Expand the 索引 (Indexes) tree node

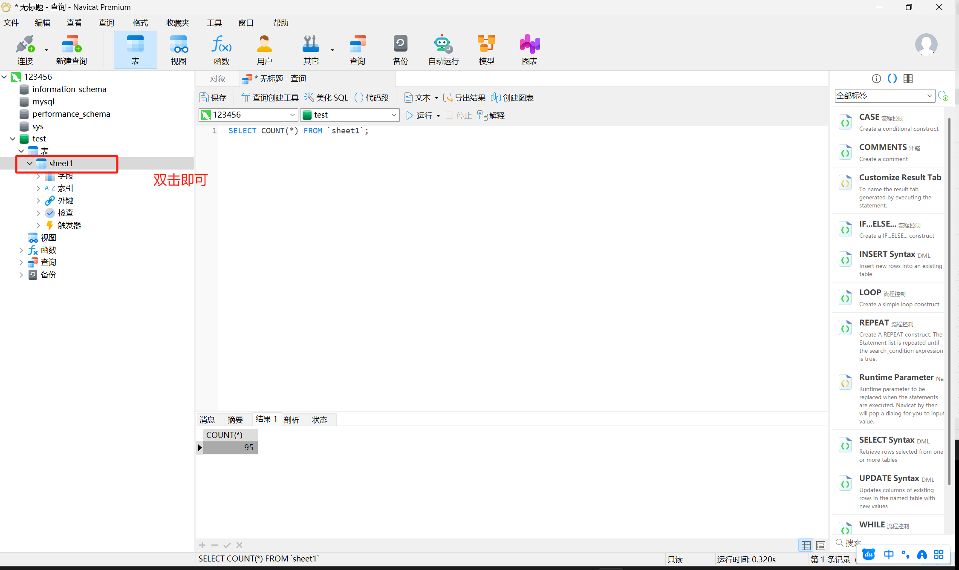click(38, 188)
